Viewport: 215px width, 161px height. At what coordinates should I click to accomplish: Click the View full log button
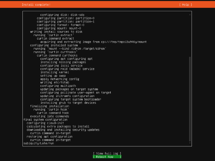tap(107, 154)
